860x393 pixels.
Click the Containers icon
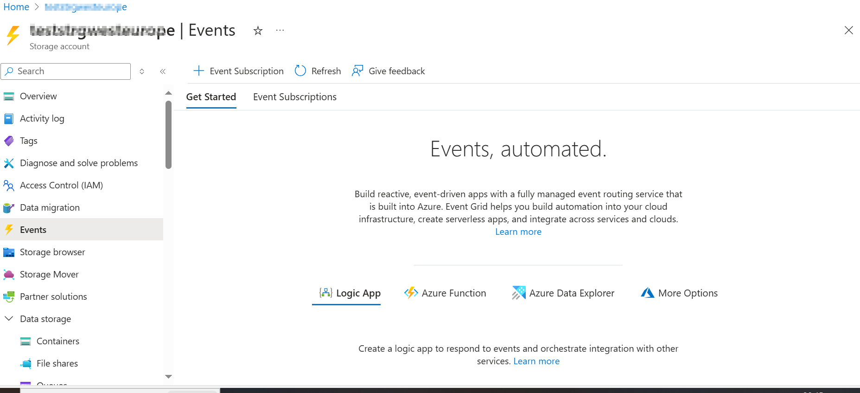pyautogui.click(x=25, y=341)
